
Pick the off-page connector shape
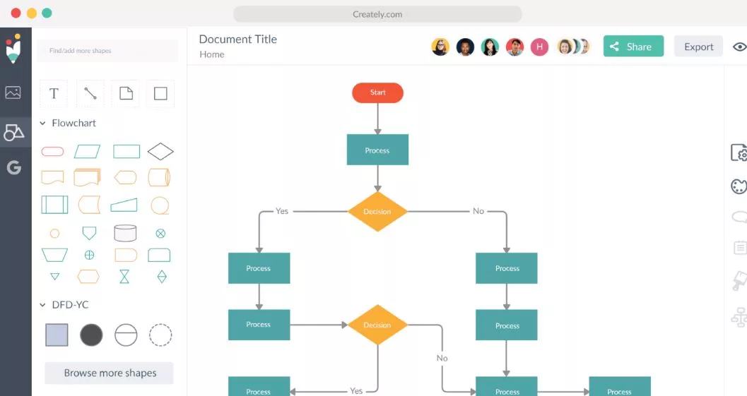point(89,233)
